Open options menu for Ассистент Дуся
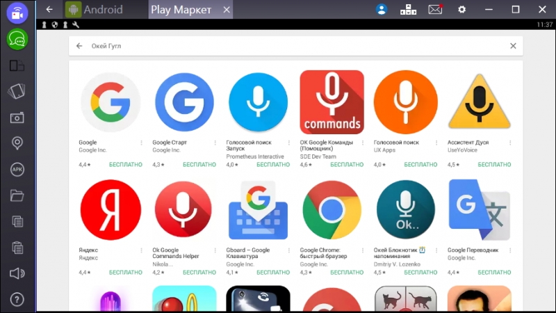Viewport: 556px width, 313px height. pyautogui.click(x=510, y=143)
